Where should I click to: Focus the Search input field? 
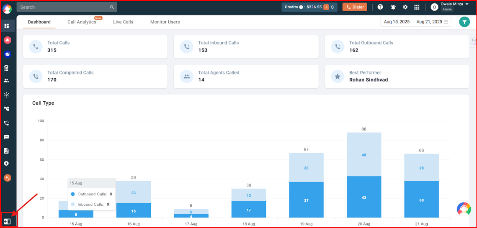point(67,7)
